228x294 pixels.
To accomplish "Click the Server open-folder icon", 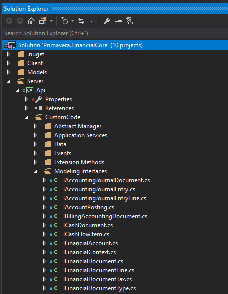I will coord(21,81).
